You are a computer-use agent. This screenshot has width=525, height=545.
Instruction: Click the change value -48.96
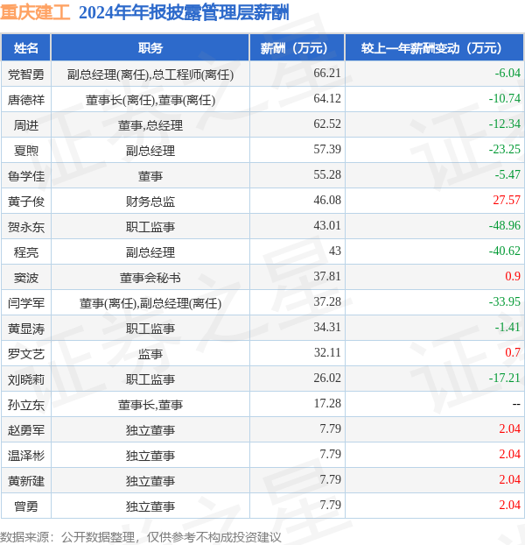click(505, 225)
